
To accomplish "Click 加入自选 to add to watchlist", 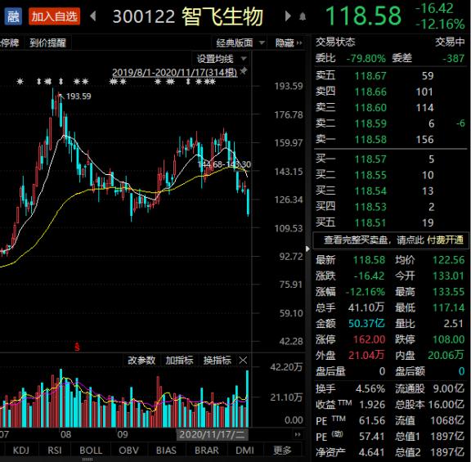I will (x=54, y=16).
